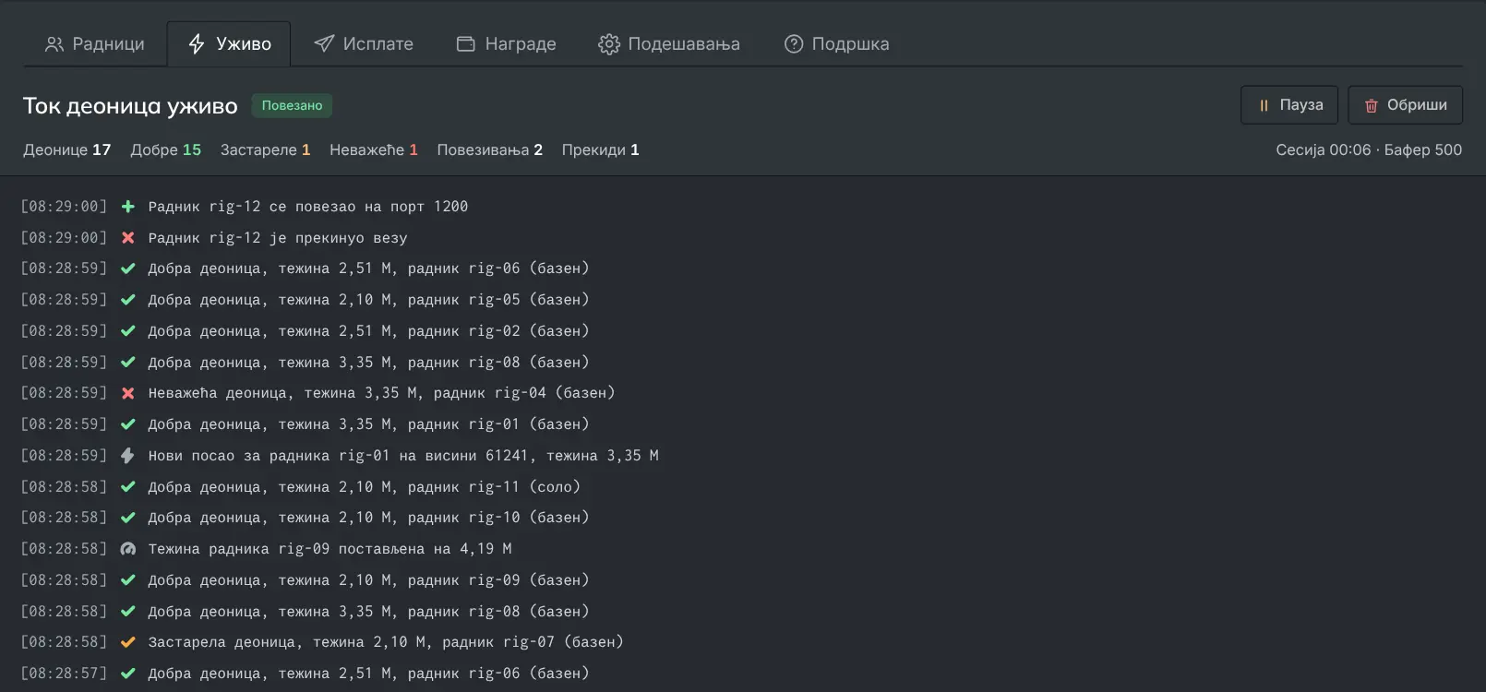Click the check icon on the rig-05 share row
1486x692 pixels.
click(128, 300)
